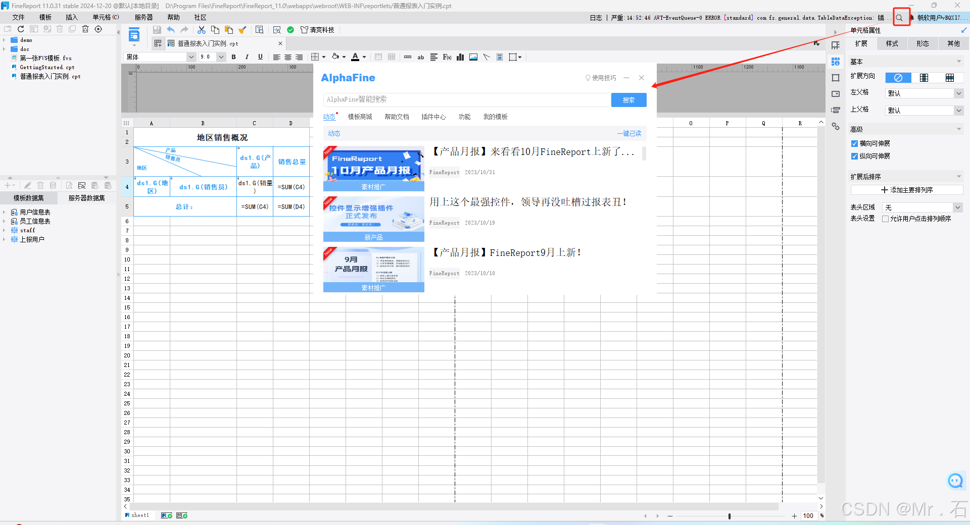This screenshot has width=970, height=525.
Task: Click the Cell element icon in right sidebar
Action: (836, 45)
